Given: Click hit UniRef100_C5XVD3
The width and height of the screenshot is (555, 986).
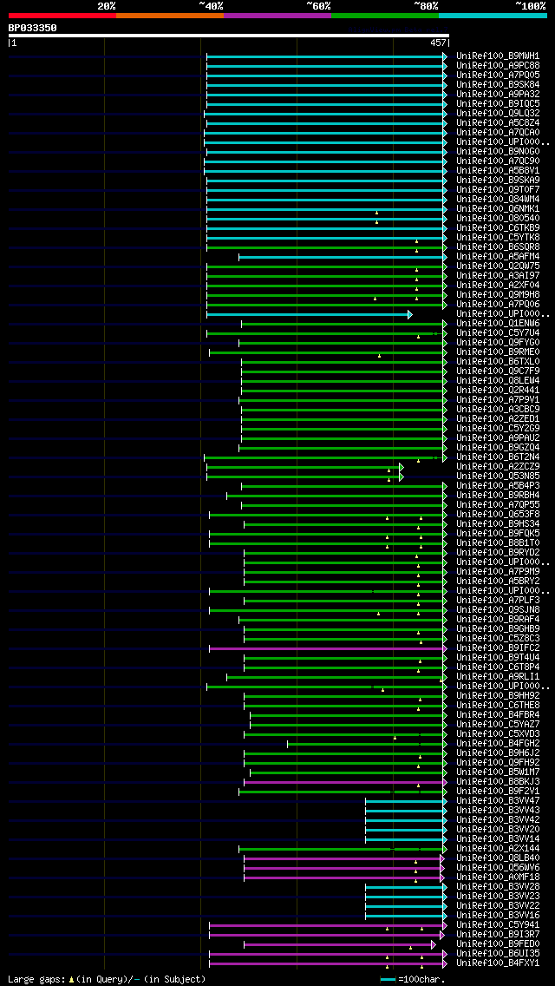Looking at the screenshot, I should coord(498,734).
